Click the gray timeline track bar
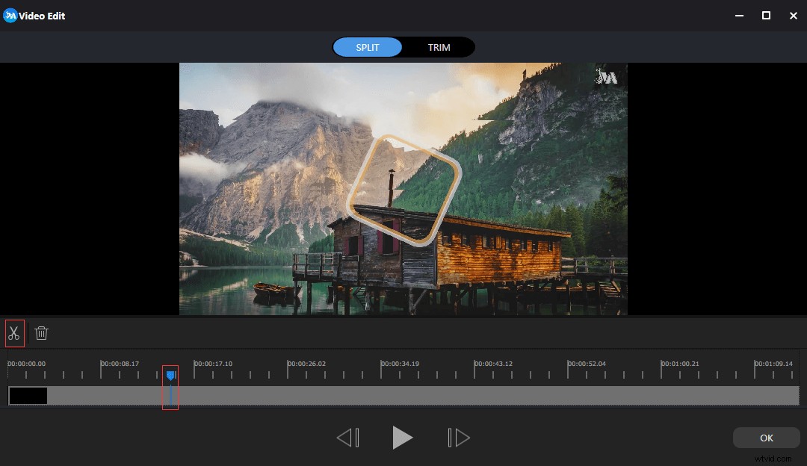Viewport: 807px width, 466px height. (x=448, y=396)
